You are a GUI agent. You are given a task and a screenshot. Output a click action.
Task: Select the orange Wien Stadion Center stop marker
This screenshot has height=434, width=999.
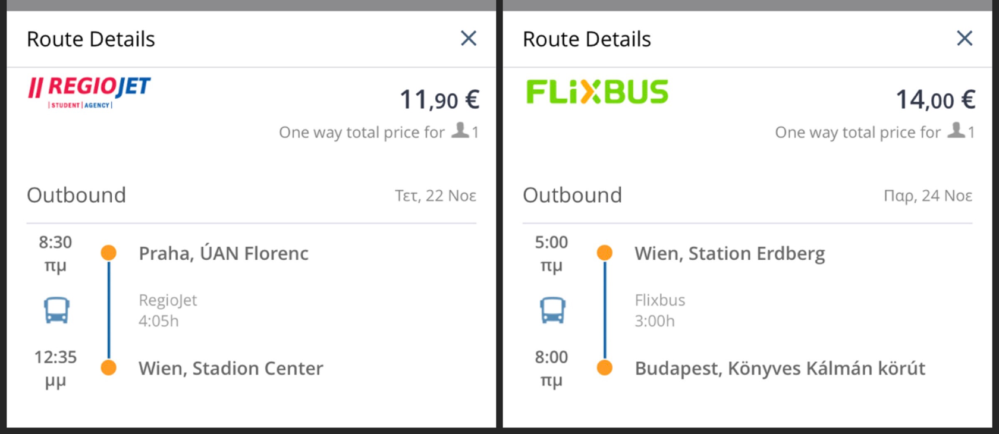tap(109, 367)
